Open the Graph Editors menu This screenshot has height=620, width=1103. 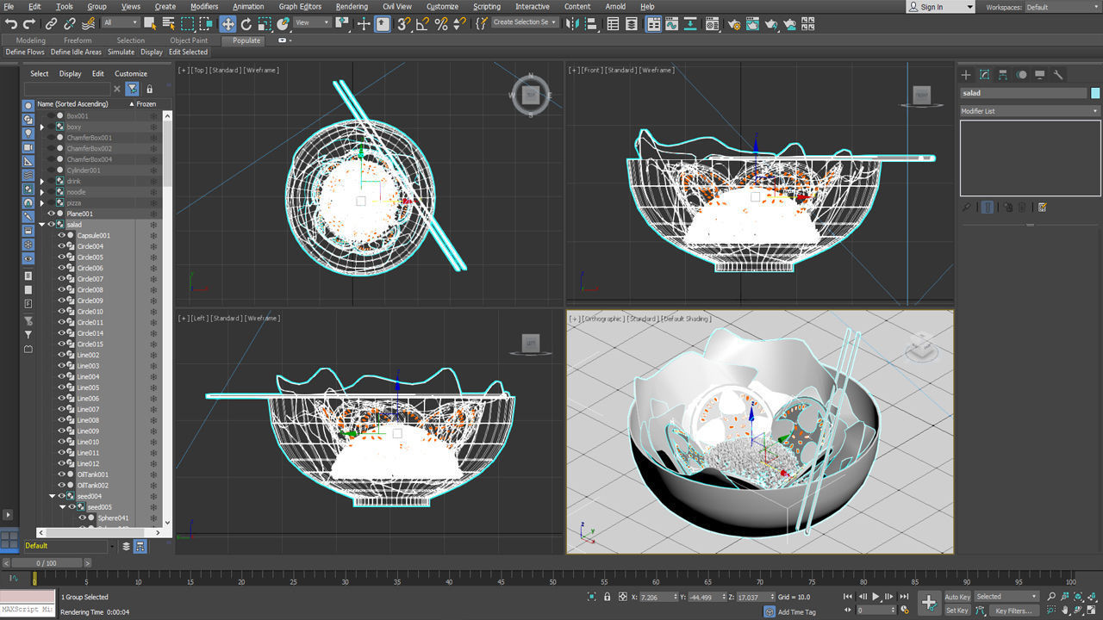(x=300, y=6)
